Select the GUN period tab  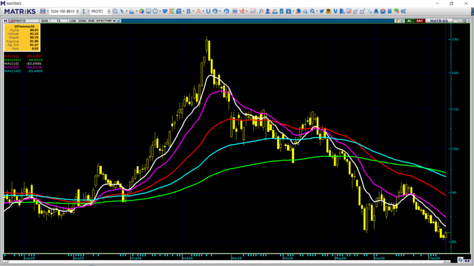point(44,21)
